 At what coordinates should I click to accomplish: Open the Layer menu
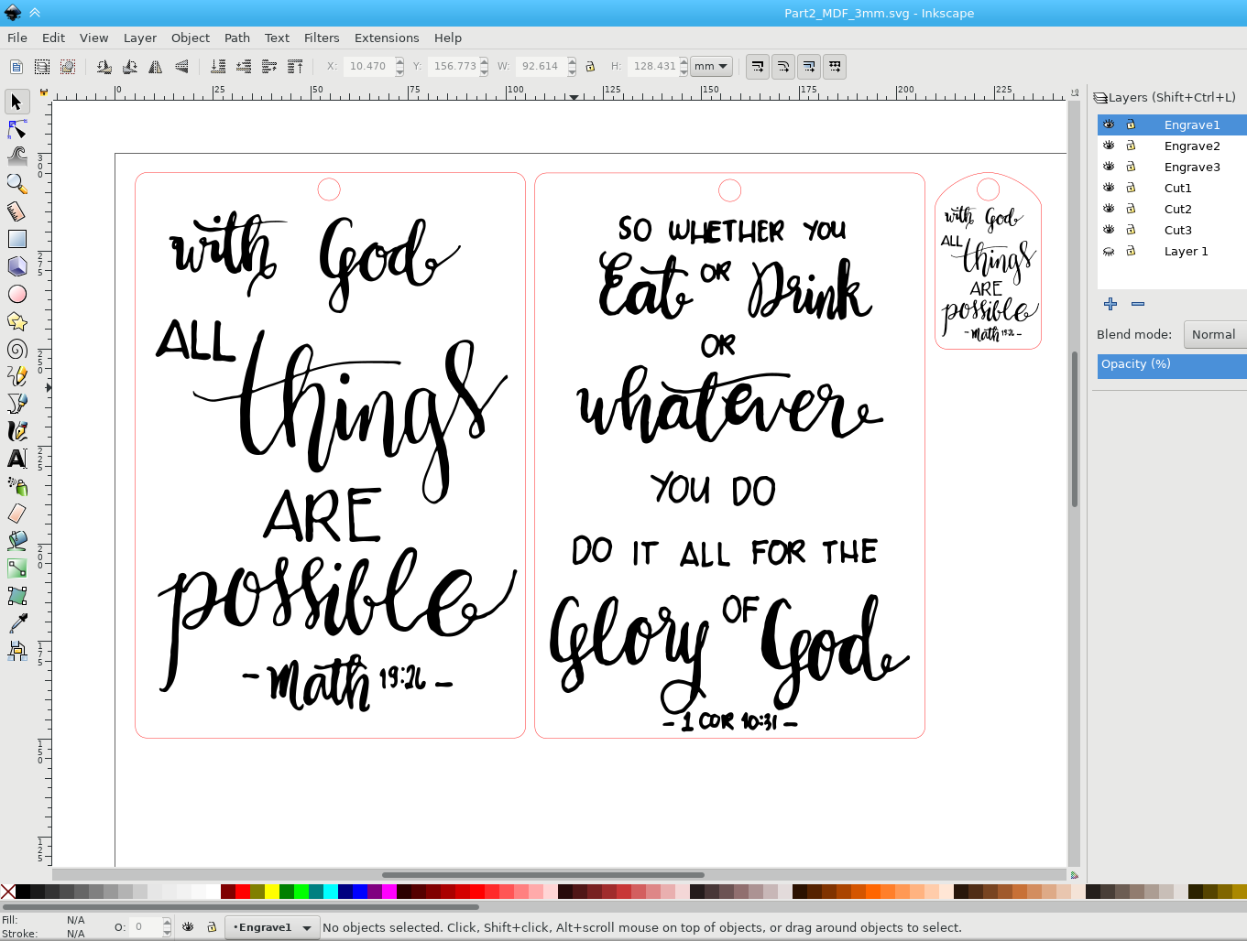140,38
